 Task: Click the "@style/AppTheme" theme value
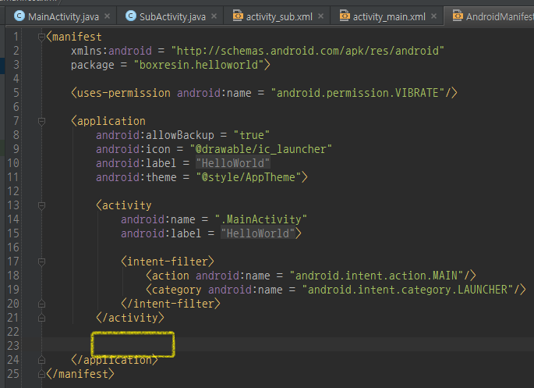248,177
